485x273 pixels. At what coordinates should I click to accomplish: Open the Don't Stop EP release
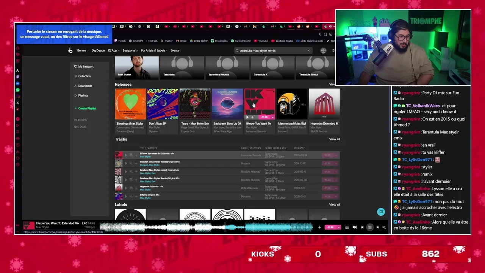(x=163, y=104)
